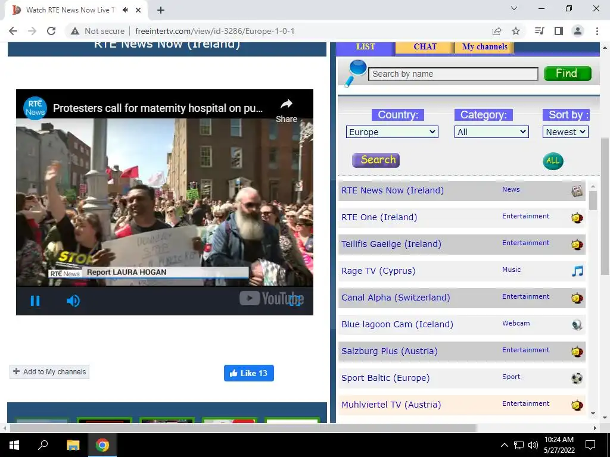
Task: Click entertainment icon for Salzburg Plus
Action: [x=577, y=352]
